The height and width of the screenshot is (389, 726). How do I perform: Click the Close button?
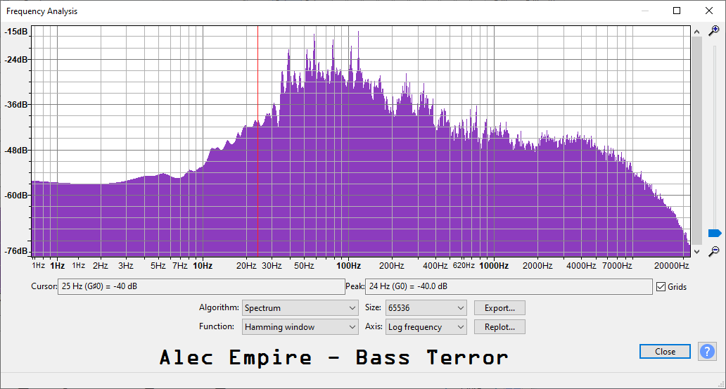pos(665,352)
